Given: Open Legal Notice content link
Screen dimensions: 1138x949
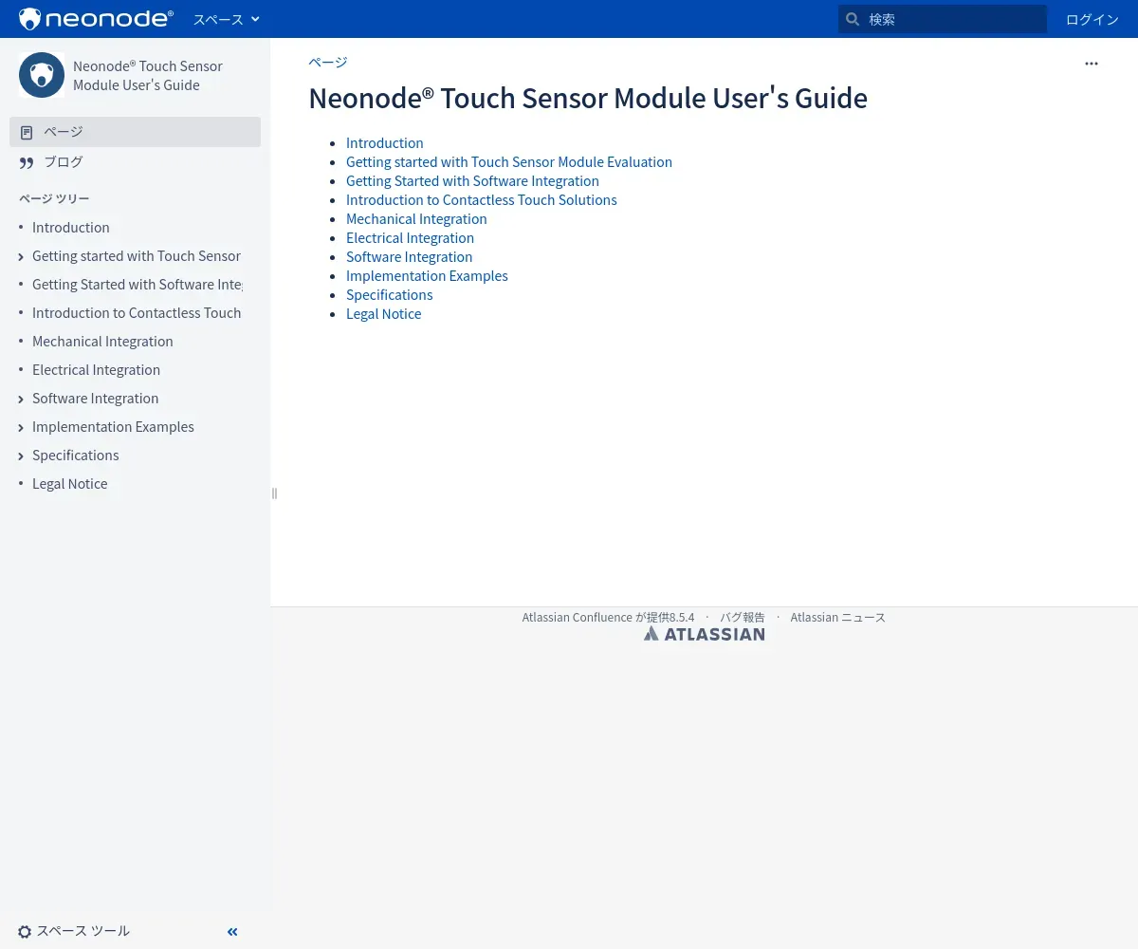Looking at the screenshot, I should point(383,313).
